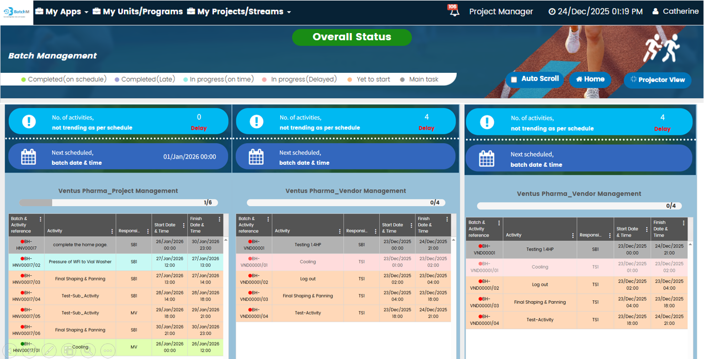Click calendar icon beside 01/Jan/2026 next scheduled date

tap(28, 157)
